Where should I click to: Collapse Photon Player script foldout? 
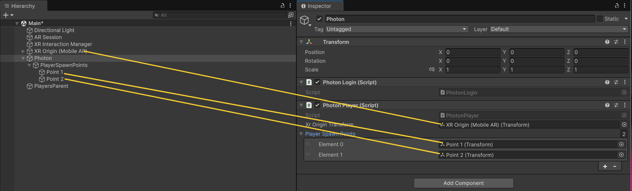pyautogui.click(x=301, y=105)
